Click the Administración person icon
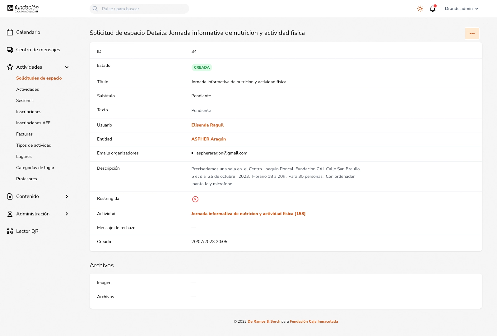497x336 pixels. coord(10,214)
